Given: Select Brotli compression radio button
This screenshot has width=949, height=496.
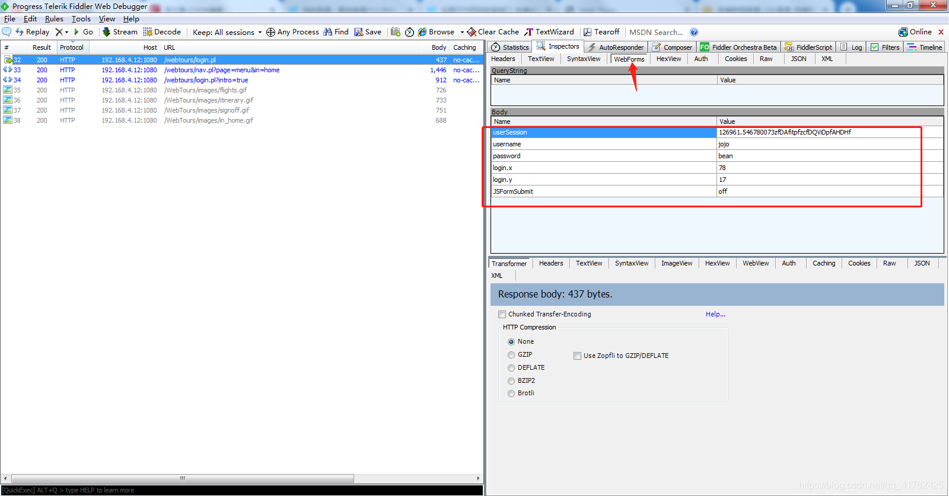Looking at the screenshot, I should tap(511, 393).
